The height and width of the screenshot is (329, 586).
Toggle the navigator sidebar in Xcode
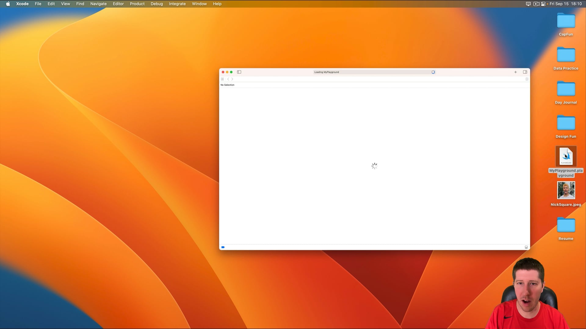coord(239,72)
